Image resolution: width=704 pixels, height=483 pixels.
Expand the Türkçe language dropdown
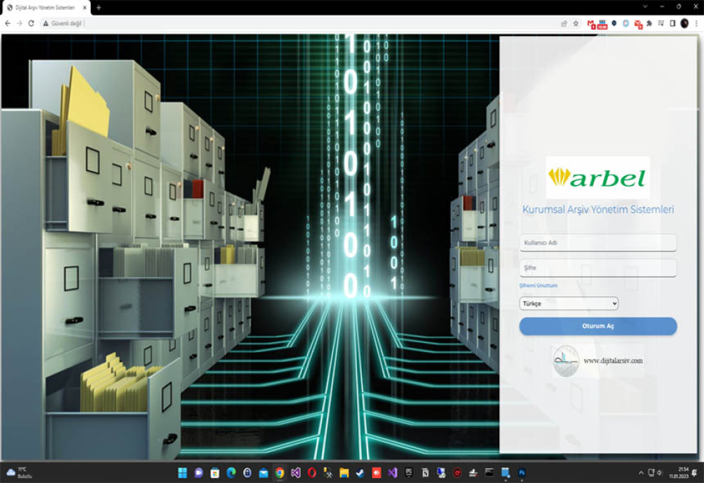point(568,303)
